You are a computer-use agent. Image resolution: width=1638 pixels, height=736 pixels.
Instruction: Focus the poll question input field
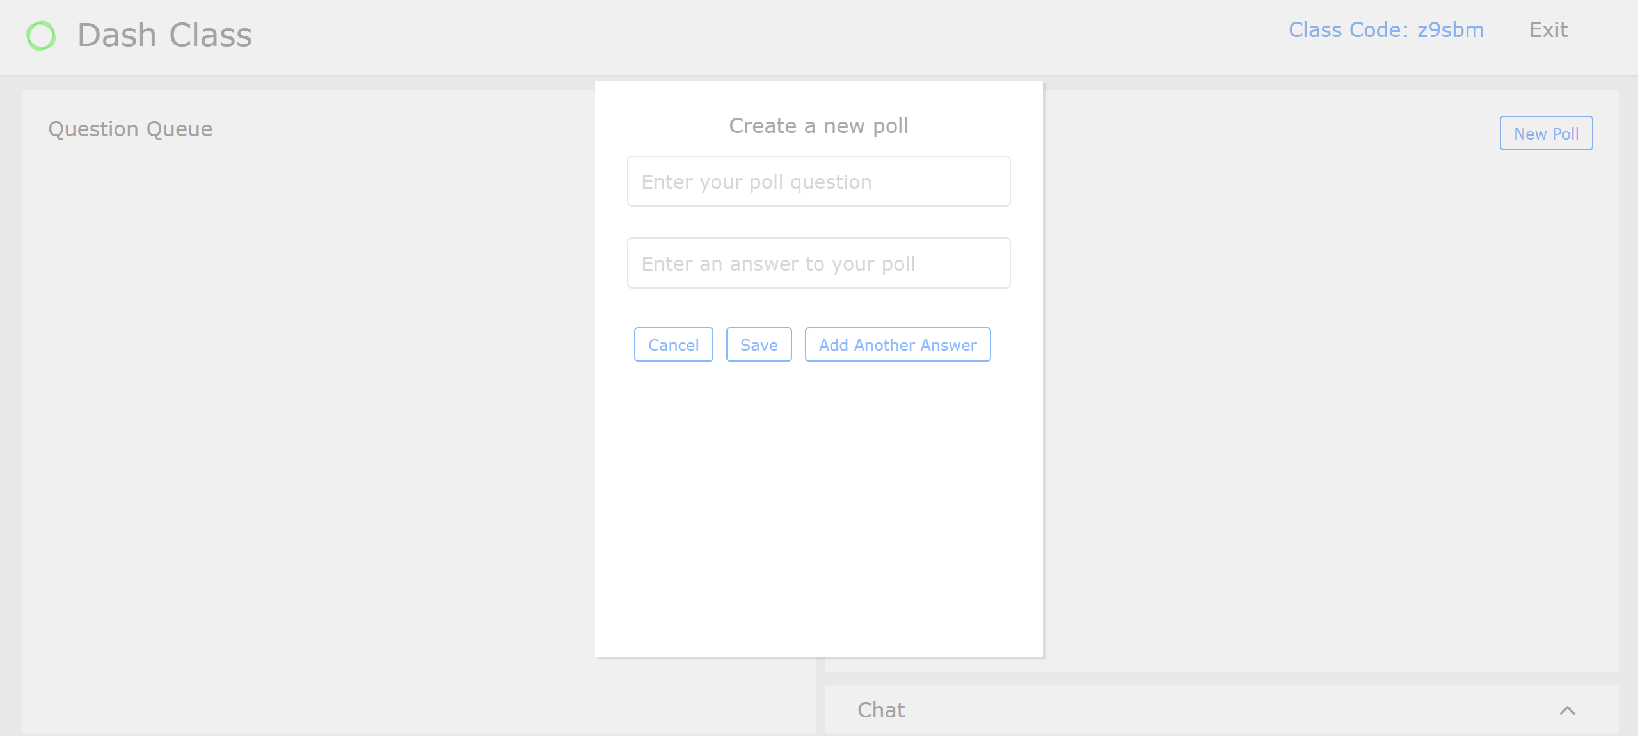tap(818, 182)
